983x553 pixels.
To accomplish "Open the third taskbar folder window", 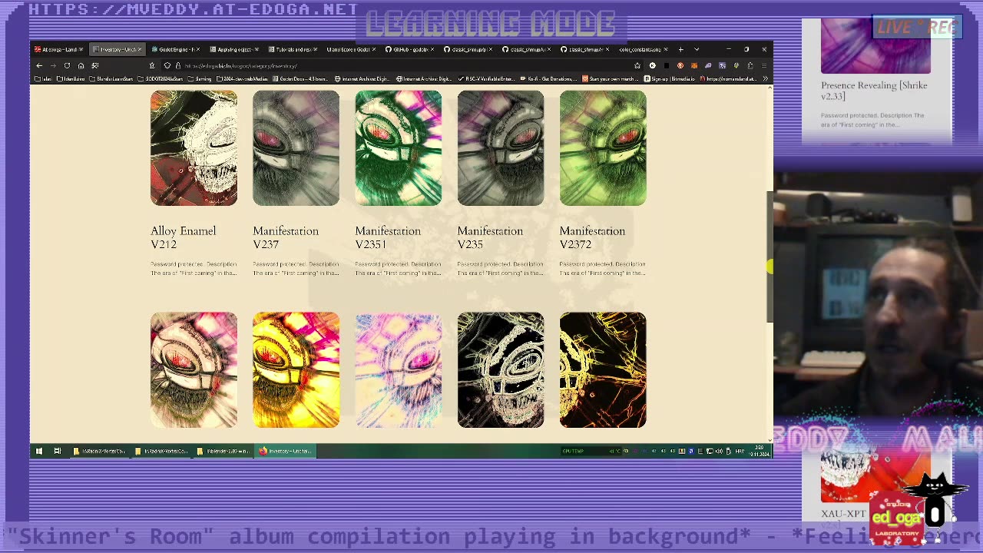I will 223,451.
